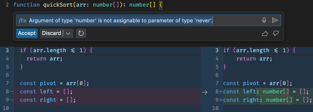Click into the inline chat prompt text
This screenshot has height=112, width=313.
tap(121, 20)
